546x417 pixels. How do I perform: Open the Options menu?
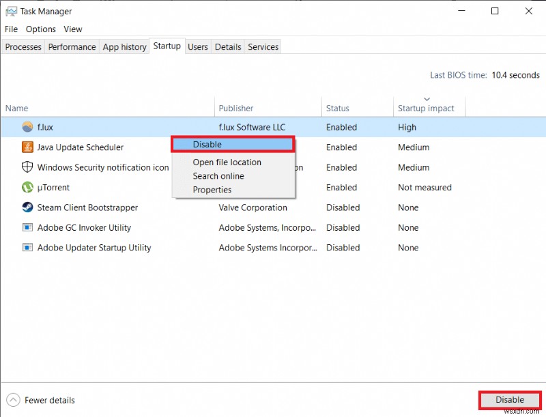40,29
